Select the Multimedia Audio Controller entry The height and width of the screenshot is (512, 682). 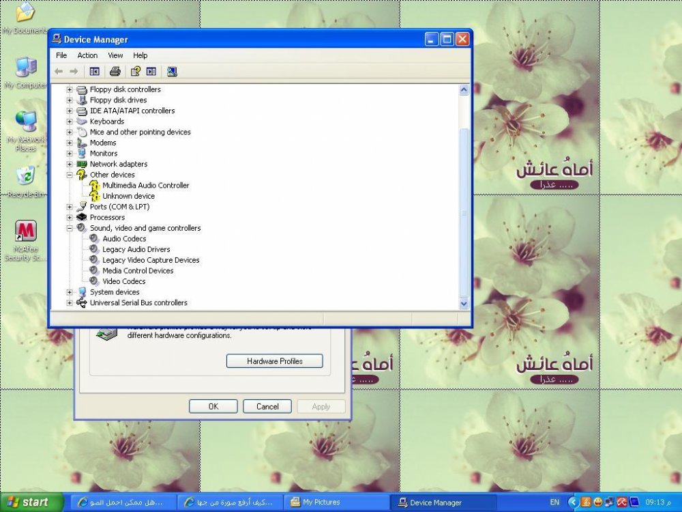click(146, 186)
